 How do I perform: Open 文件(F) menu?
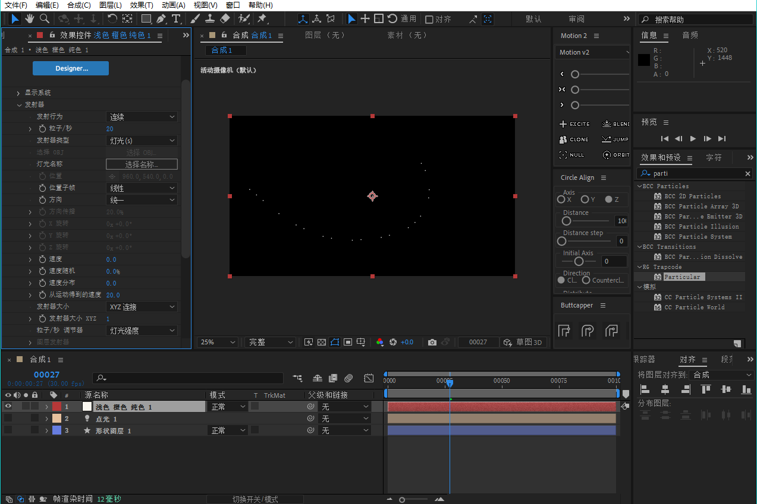tap(16, 5)
